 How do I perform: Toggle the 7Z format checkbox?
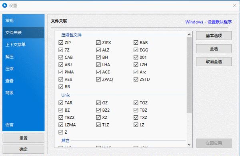(x=61, y=50)
